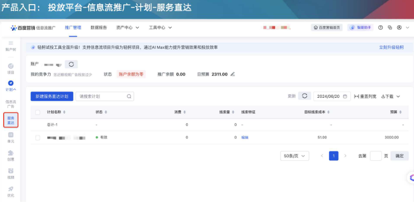
Task: Collapse the 计划 sidebar section
Action: click(11, 86)
